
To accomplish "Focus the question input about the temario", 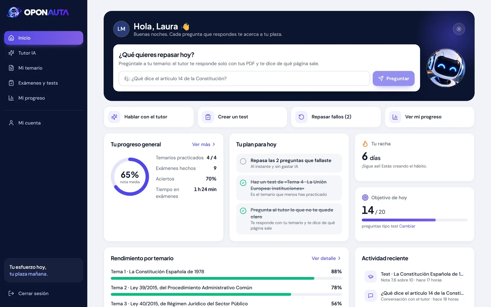I will point(244,79).
